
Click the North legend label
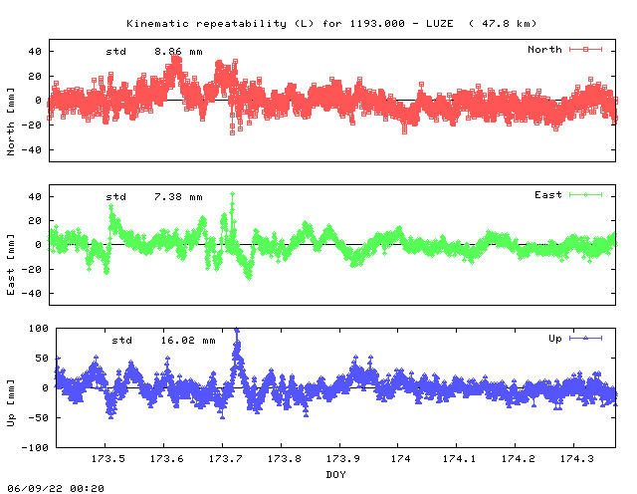pos(544,50)
